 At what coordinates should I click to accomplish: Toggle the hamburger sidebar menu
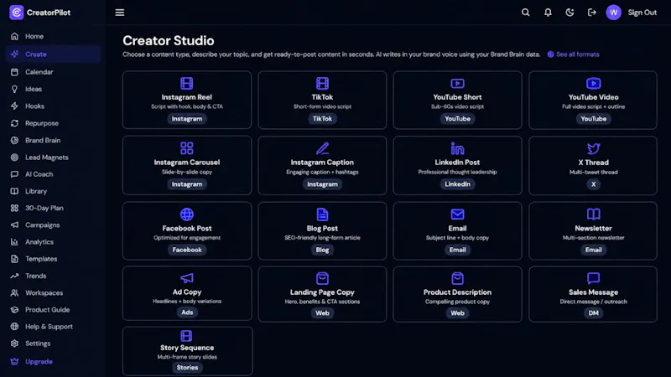pos(120,13)
